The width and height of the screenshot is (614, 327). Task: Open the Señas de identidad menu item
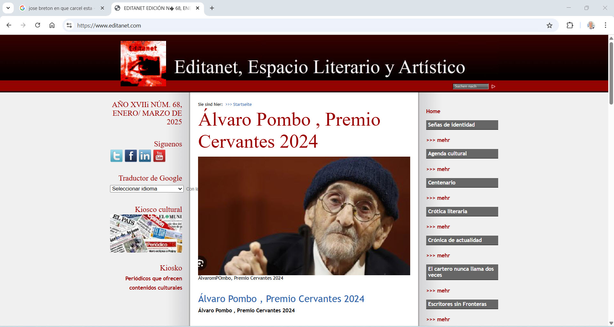coord(462,125)
